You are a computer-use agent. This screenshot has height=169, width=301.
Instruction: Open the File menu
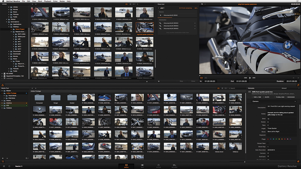point(24,1)
